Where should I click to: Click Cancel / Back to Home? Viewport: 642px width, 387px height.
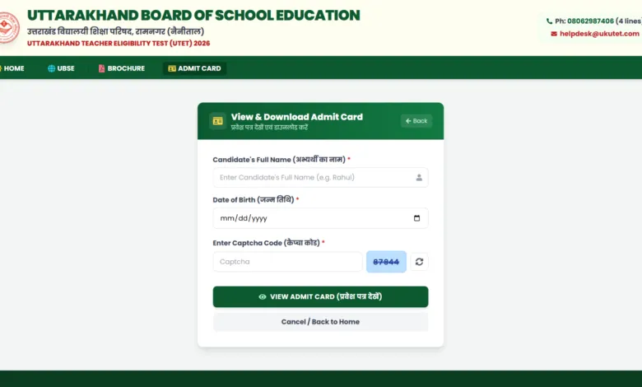point(321,322)
